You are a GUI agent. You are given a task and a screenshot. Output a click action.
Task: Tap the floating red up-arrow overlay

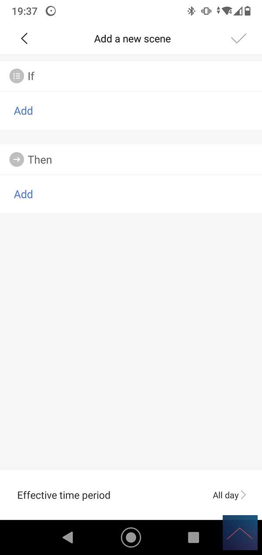click(240, 533)
